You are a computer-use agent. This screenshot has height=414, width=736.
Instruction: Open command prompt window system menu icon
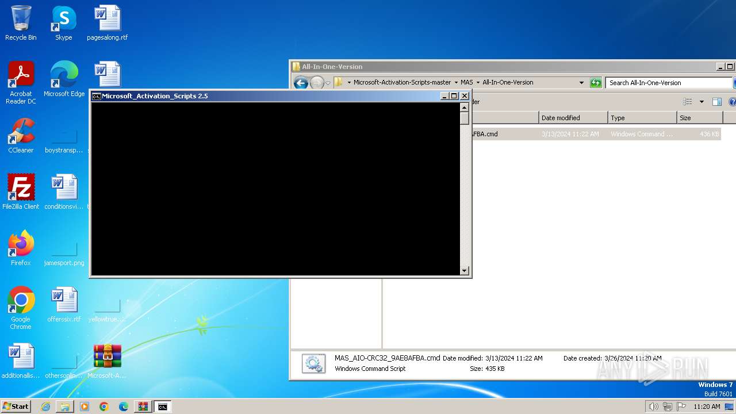(x=97, y=96)
